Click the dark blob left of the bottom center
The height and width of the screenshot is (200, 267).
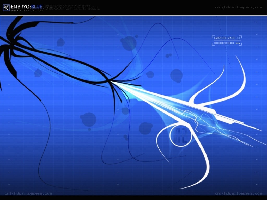pyautogui.click(x=88, y=120)
